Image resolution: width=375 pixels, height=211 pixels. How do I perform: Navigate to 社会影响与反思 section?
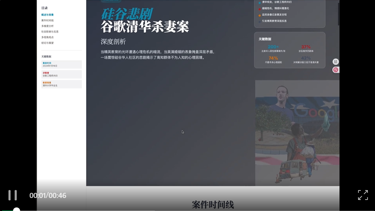pos(50,32)
